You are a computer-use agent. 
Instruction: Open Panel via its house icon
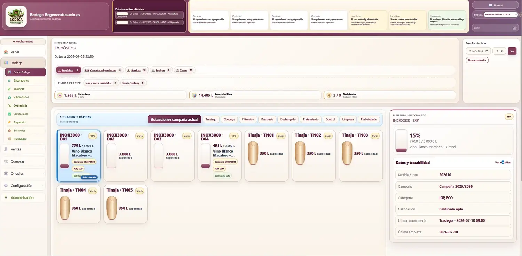(6, 52)
